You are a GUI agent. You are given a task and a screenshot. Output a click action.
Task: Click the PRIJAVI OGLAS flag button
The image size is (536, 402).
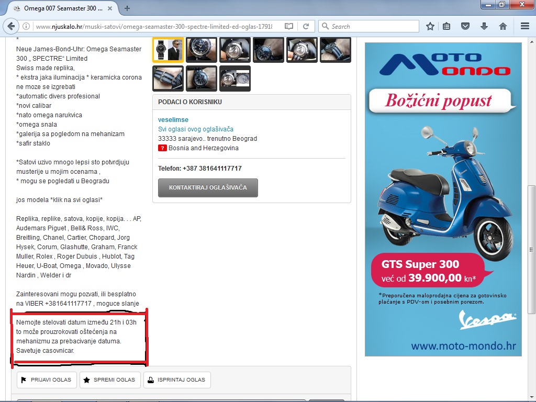click(x=47, y=380)
